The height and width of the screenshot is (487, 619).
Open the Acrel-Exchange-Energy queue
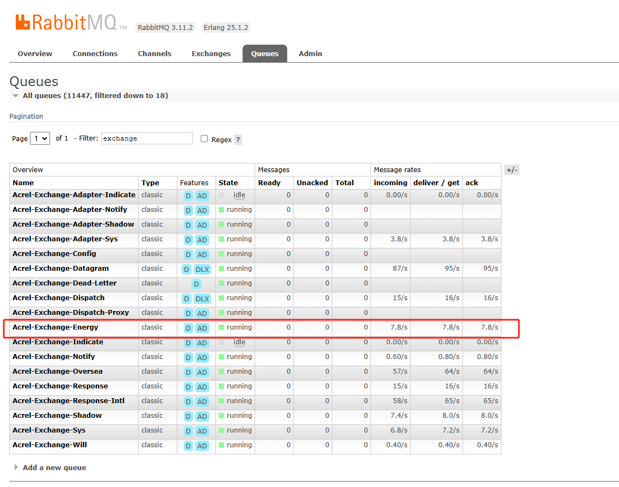tap(55, 327)
